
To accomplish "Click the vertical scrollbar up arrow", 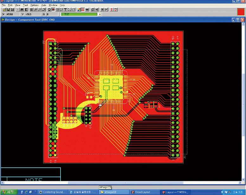I will tap(243, 24).
